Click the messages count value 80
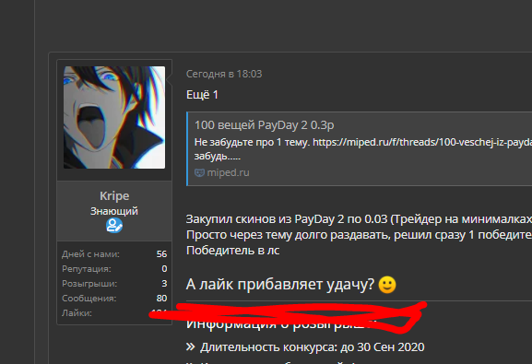 (x=161, y=299)
